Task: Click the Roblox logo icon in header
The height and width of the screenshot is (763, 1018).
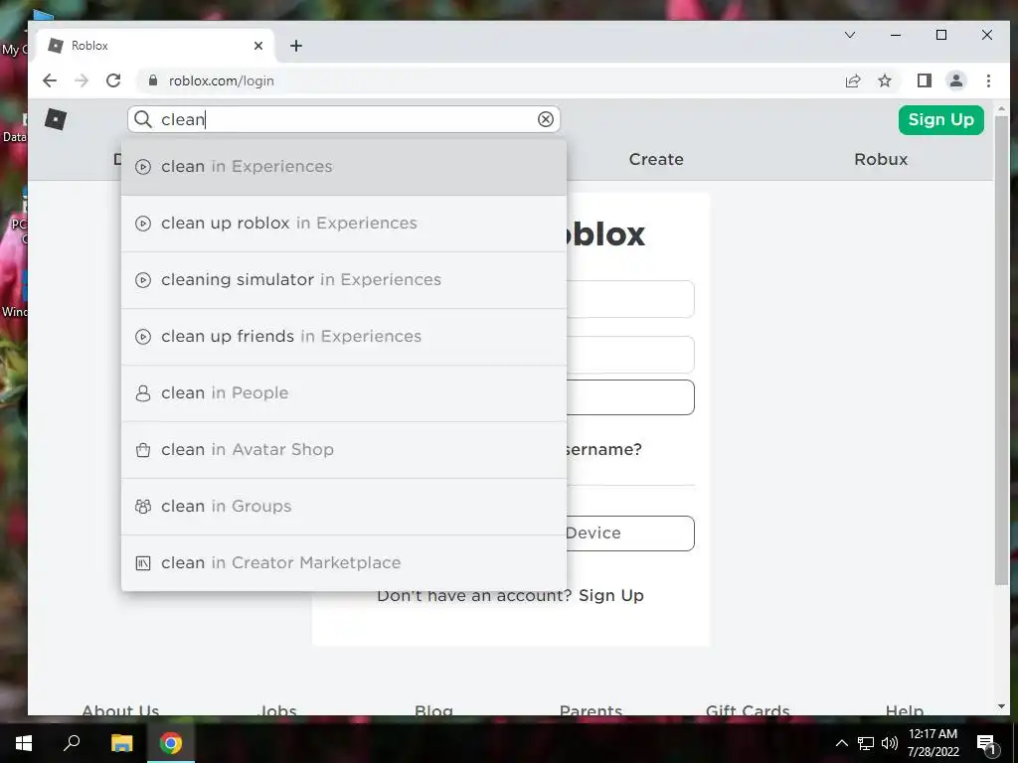Action: (x=56, y=119)
